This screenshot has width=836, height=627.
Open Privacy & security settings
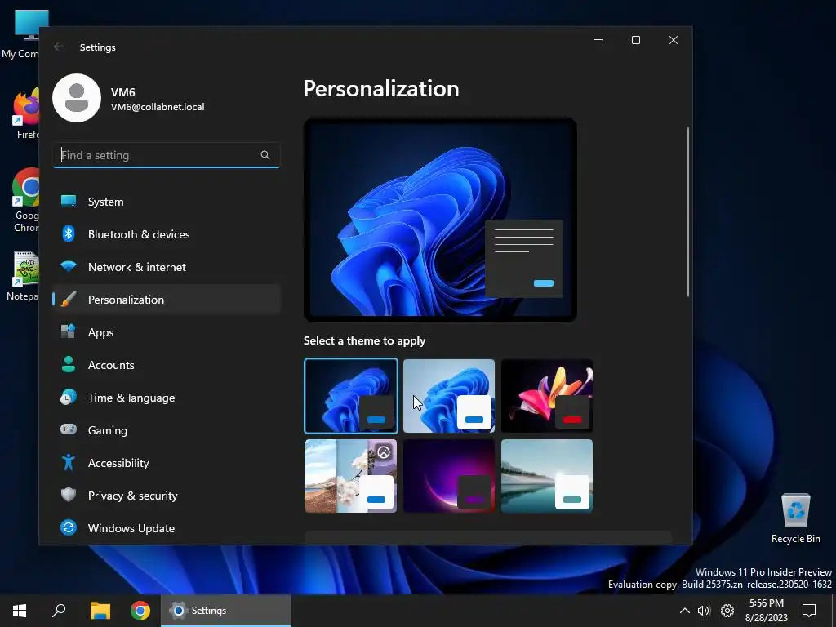point(167,496)
